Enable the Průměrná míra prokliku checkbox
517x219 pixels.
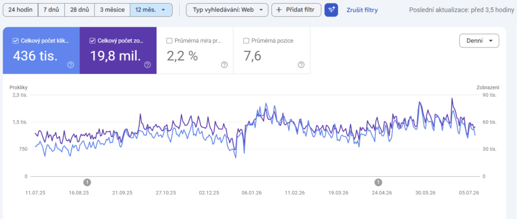tap(169, 41)
